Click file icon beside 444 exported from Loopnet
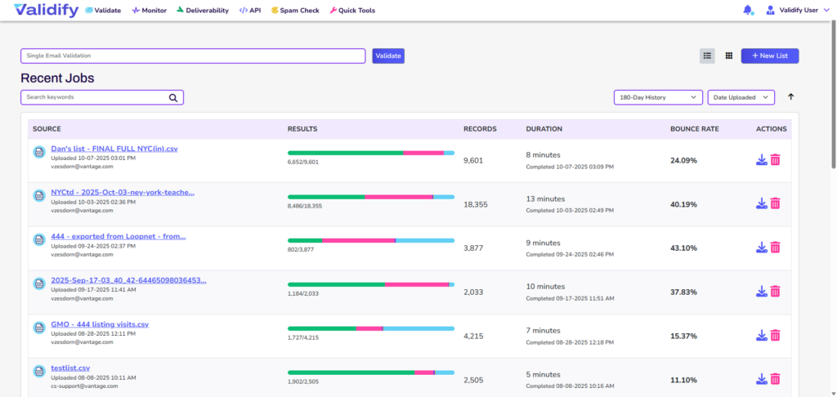 38,239
